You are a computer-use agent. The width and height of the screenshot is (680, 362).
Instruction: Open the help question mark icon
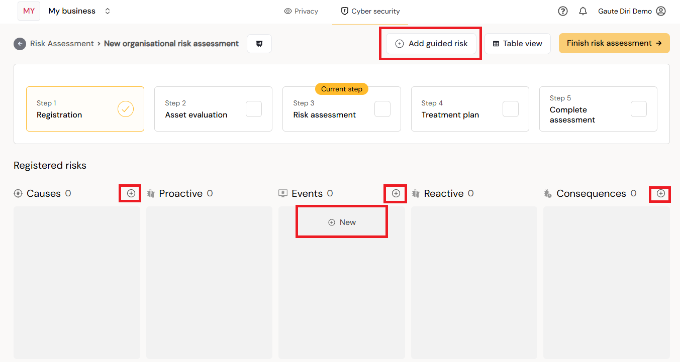click(x=563, y=11)
